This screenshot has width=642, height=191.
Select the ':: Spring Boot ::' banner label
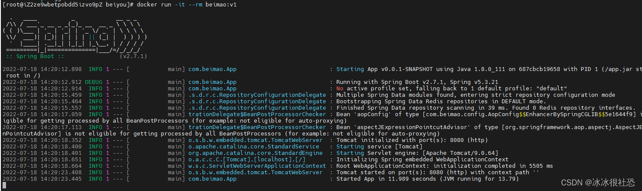35,56
